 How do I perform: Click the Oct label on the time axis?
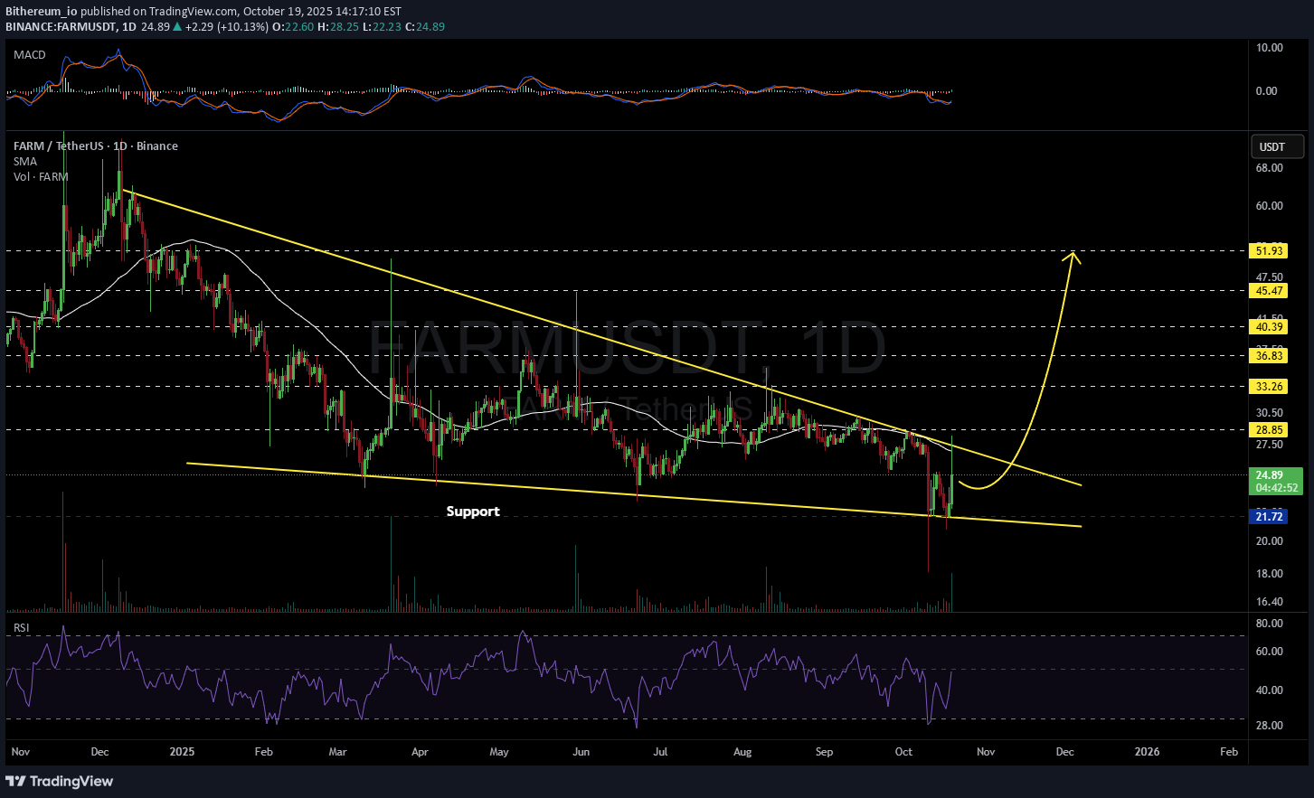[x=903, y=751]
